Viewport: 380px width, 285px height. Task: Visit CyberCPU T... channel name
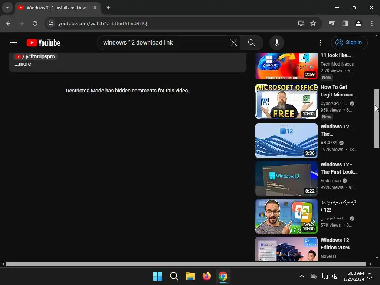(x=334, y=104)
